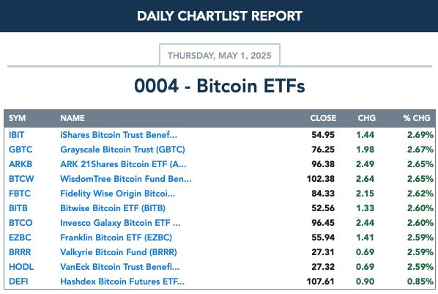
Task: Click the BTCO ticker symbol
Action: (21, 223)
